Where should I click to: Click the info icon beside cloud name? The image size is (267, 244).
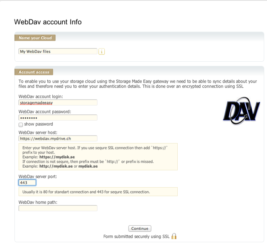[x=101, y=51]
